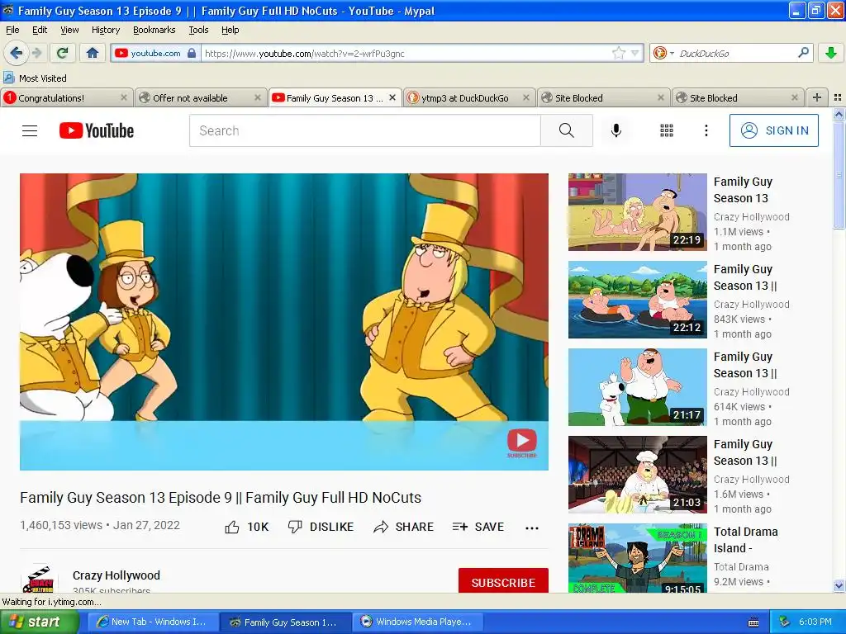The height and width of the screenshot is (634, 846).
Task: Open the 22:12 Family Guy thumbnail
Action: tap(637, 299)
